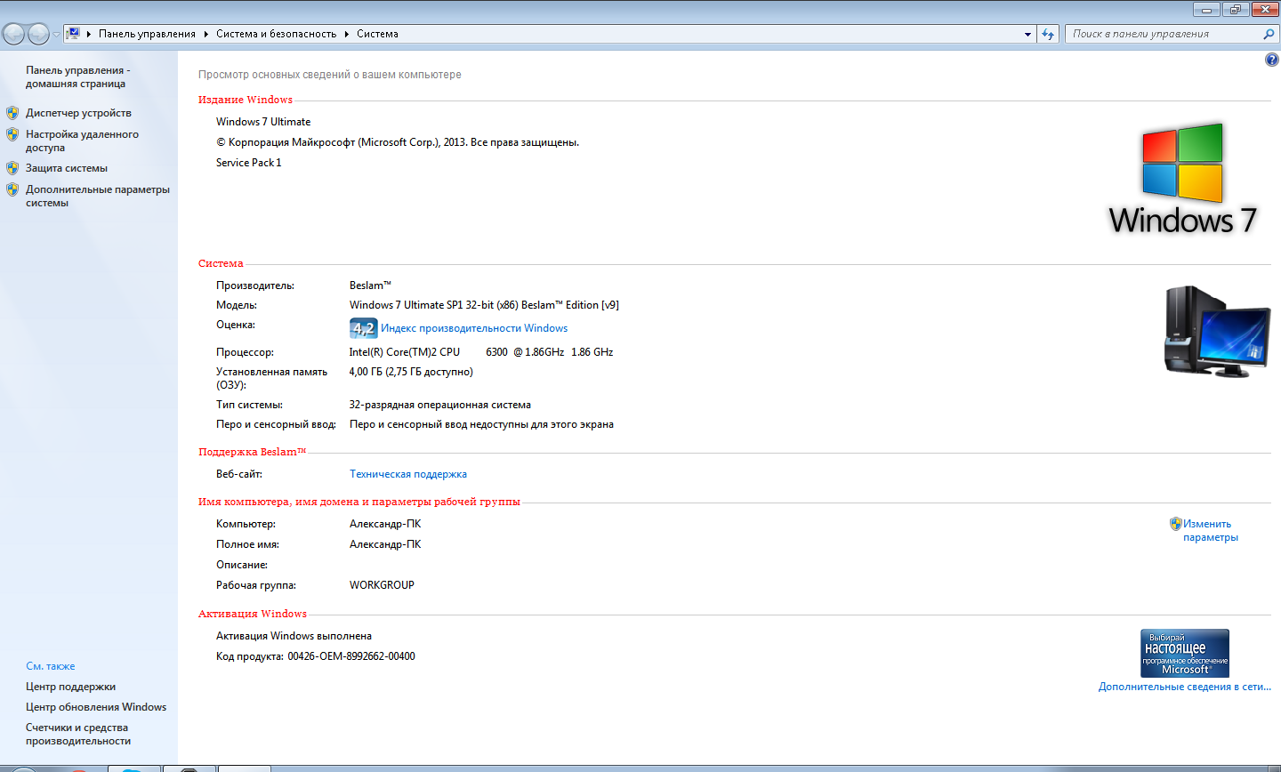The width and height of the screenshot is (1281, 772).
Task: Open 'Центр поддержки' under См. также
Action: 70,687
